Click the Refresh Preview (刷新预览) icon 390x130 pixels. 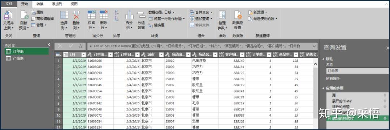[x=25, y=15]
